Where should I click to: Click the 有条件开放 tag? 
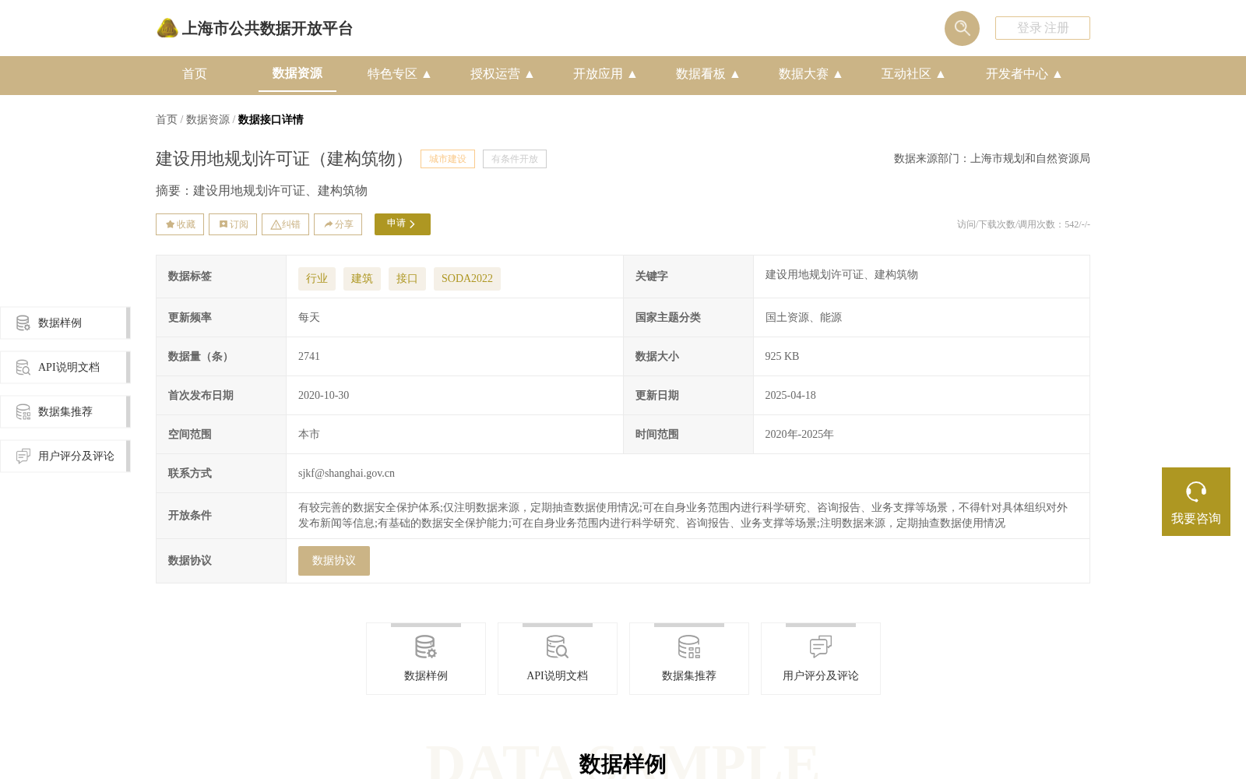point(515,159)
